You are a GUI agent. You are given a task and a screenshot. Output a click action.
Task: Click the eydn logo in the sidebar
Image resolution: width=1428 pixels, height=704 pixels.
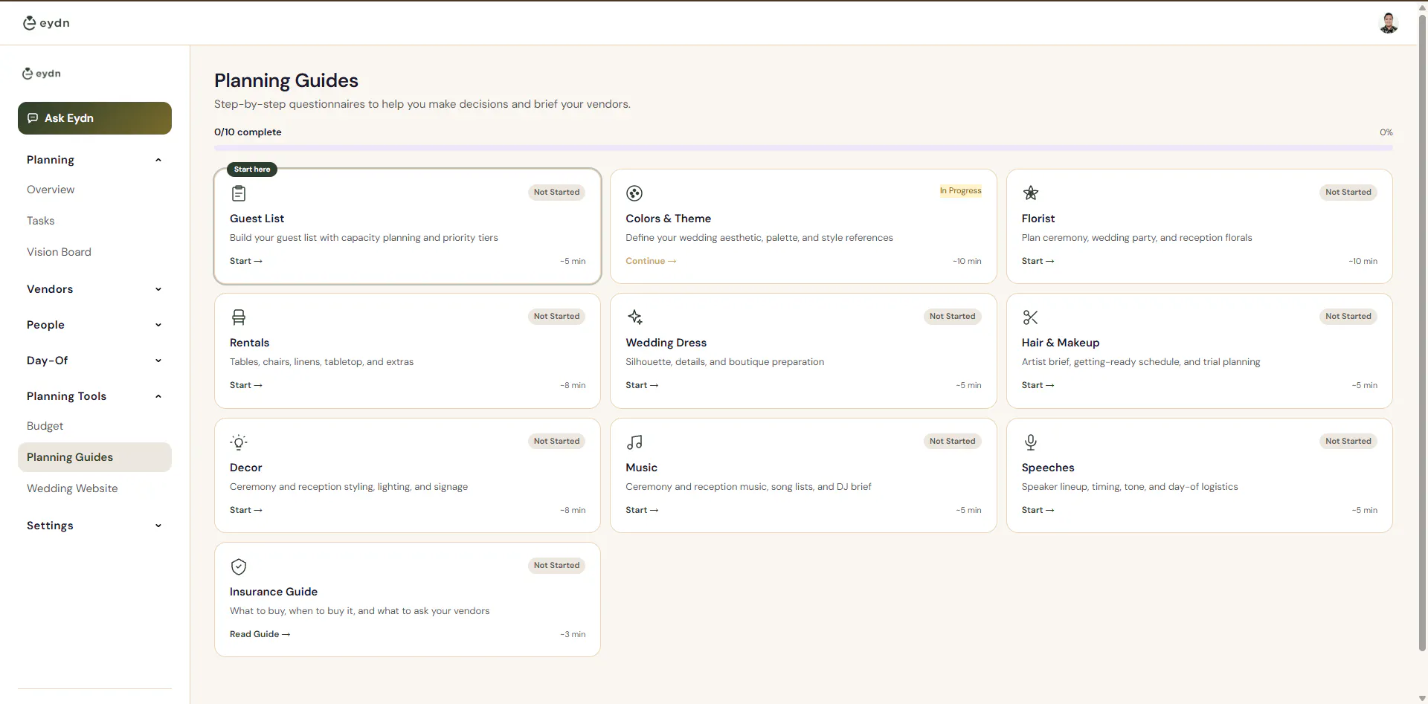point(42,74)
